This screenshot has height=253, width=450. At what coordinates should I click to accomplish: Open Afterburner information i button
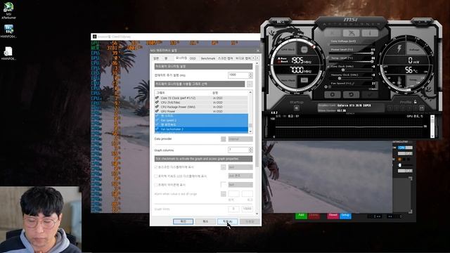coord(370,33)
